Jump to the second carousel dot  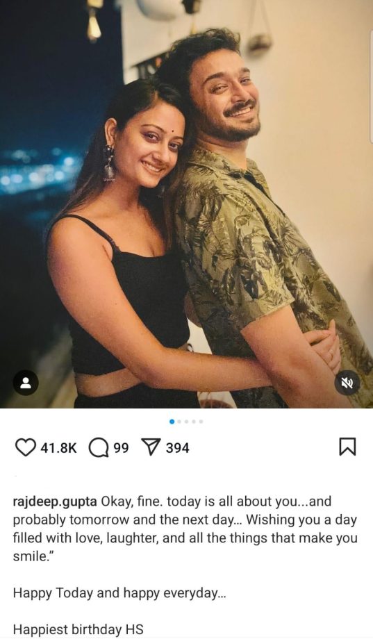179,422
